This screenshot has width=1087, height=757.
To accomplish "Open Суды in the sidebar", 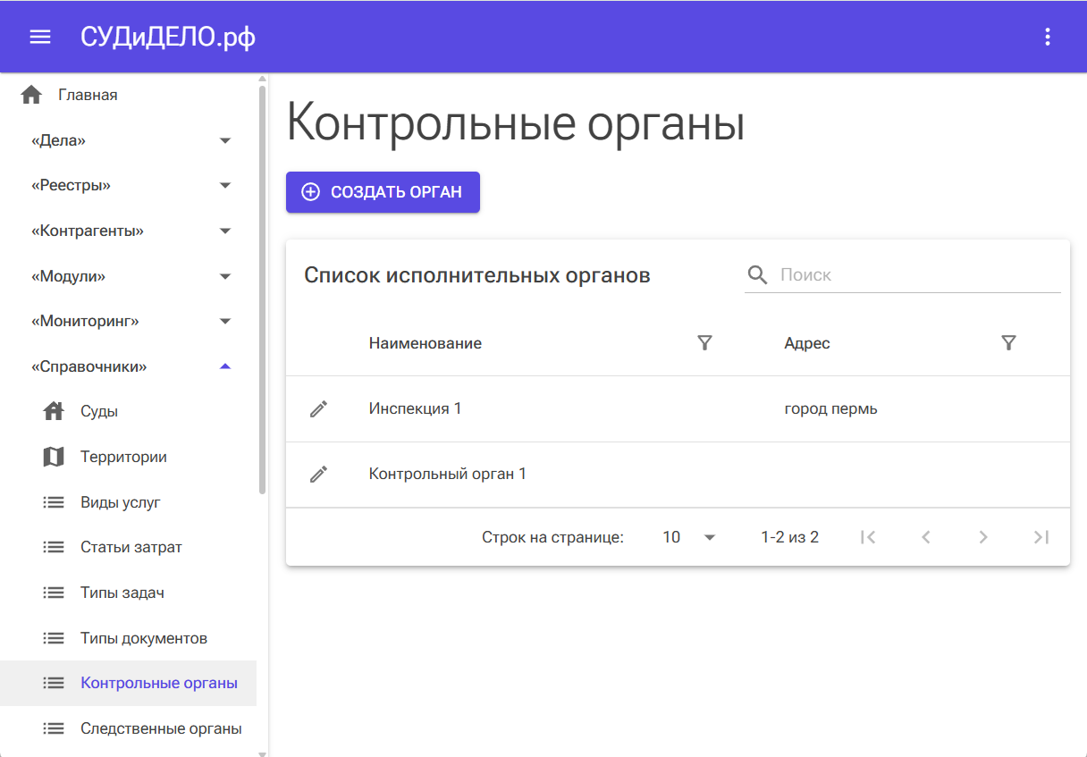I will pyautogui.click(x=99, y=411).
